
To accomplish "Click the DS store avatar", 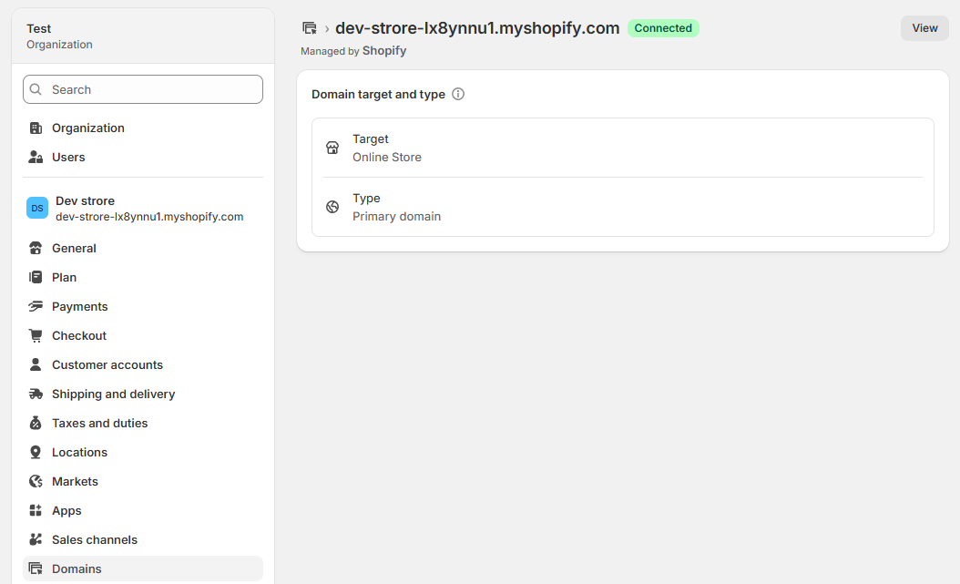I will 37,208.
